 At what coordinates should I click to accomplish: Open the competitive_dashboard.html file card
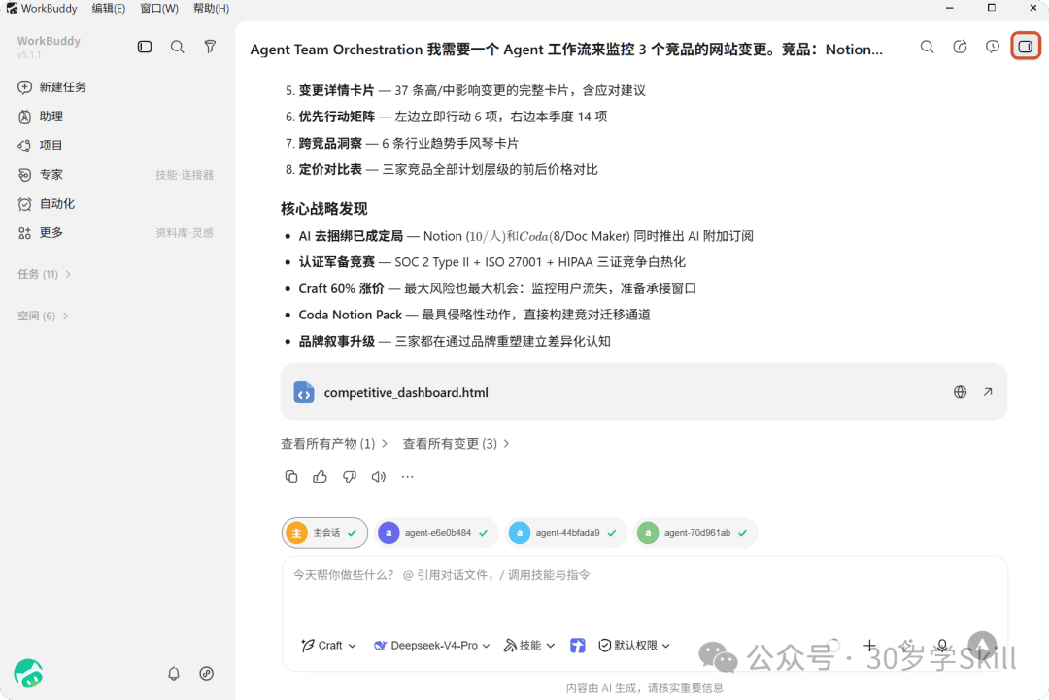[x=644, y=392]
